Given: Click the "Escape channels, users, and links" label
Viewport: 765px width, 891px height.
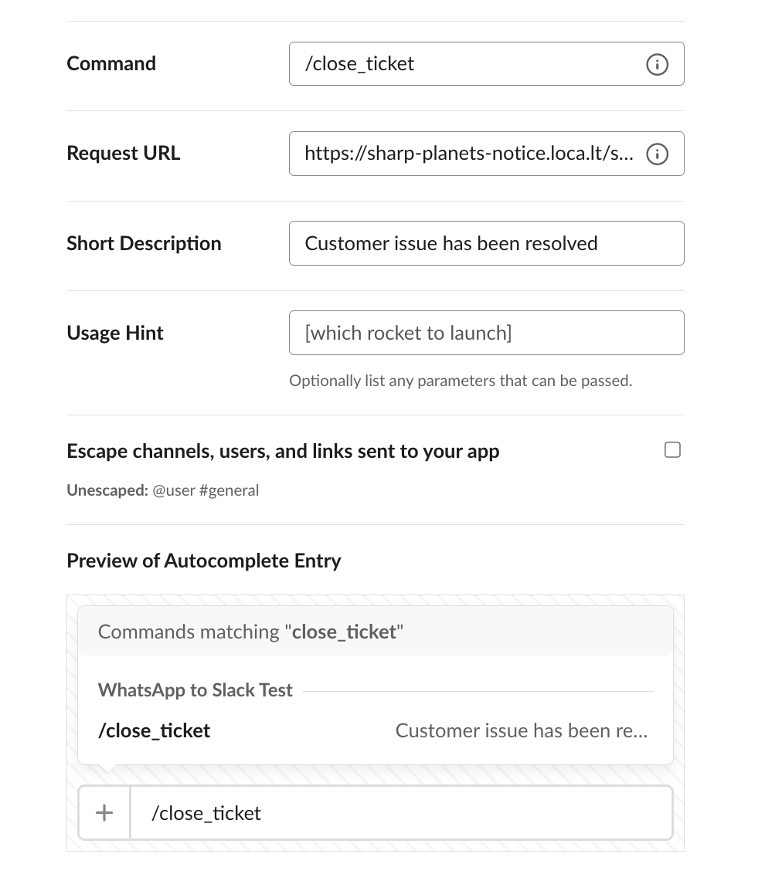Looking at the screenshot, I should 283,451.
